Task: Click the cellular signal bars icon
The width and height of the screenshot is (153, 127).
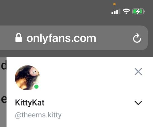Action: pos(116,12)
